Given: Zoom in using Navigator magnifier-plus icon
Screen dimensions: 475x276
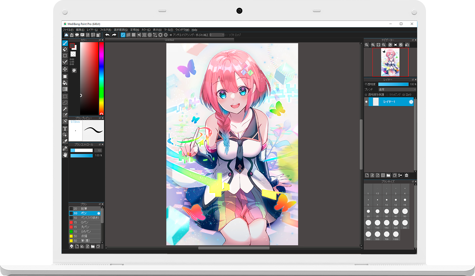Looking at the screenshot, I should [373, 45].
